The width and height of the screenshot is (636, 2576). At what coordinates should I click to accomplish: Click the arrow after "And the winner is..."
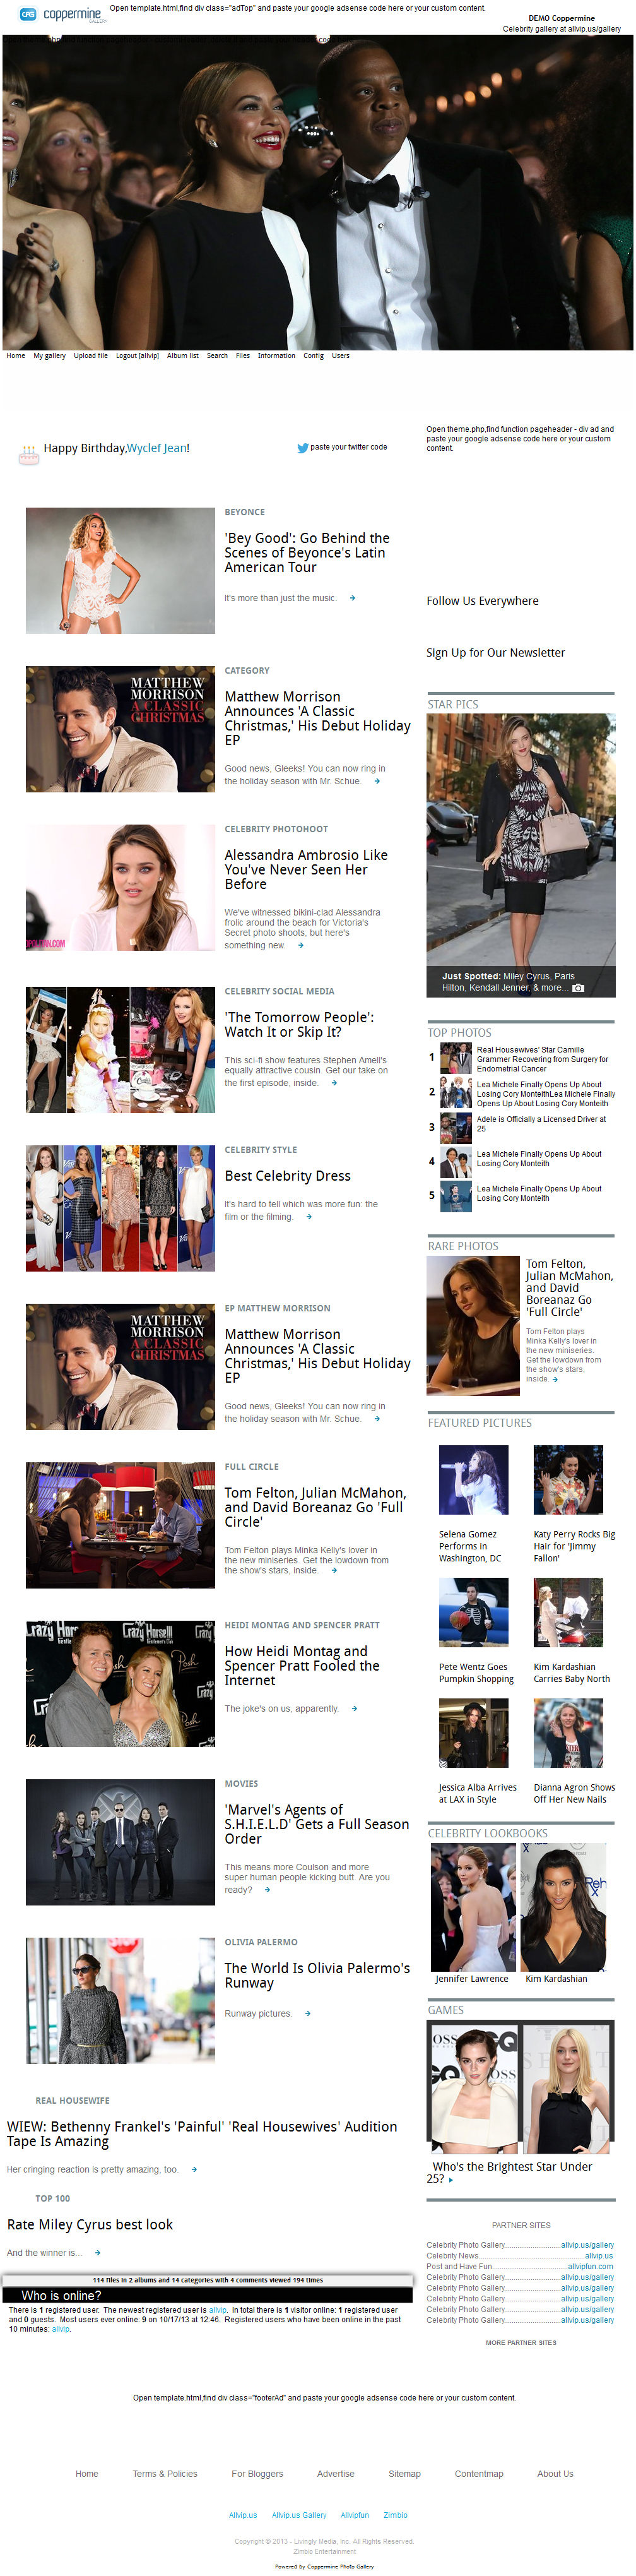pyautogui.click(x=97, y=2252)
